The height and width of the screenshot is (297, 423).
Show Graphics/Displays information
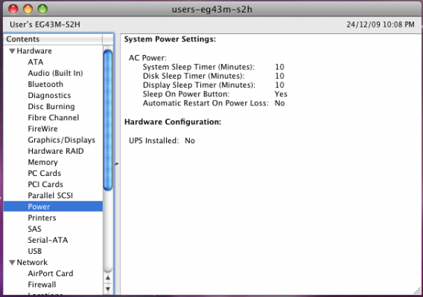62,140
